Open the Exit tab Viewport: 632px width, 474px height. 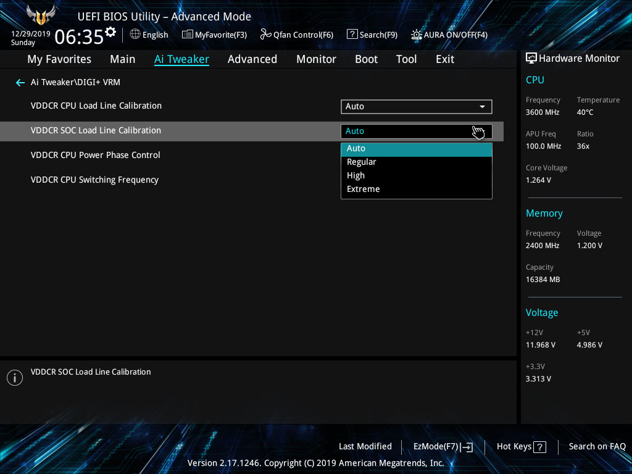click(445, 59)
